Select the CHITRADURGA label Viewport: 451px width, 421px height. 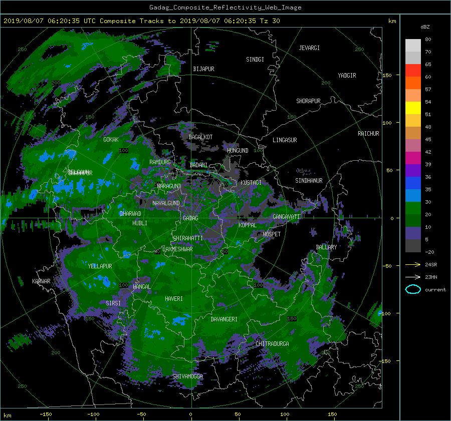click(x=272, y=344)
